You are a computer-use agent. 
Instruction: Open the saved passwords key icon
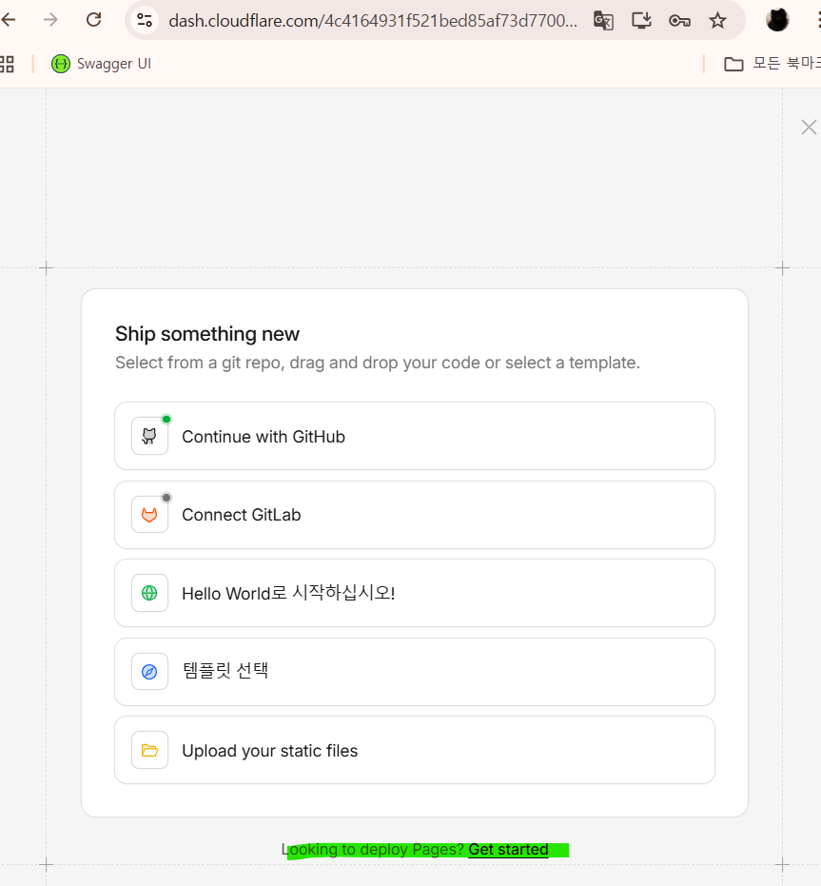(679, 21)
